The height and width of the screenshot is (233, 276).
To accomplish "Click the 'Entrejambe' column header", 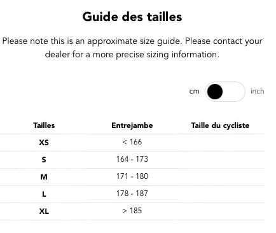I will pyautogui.click(x=132, y=125).
